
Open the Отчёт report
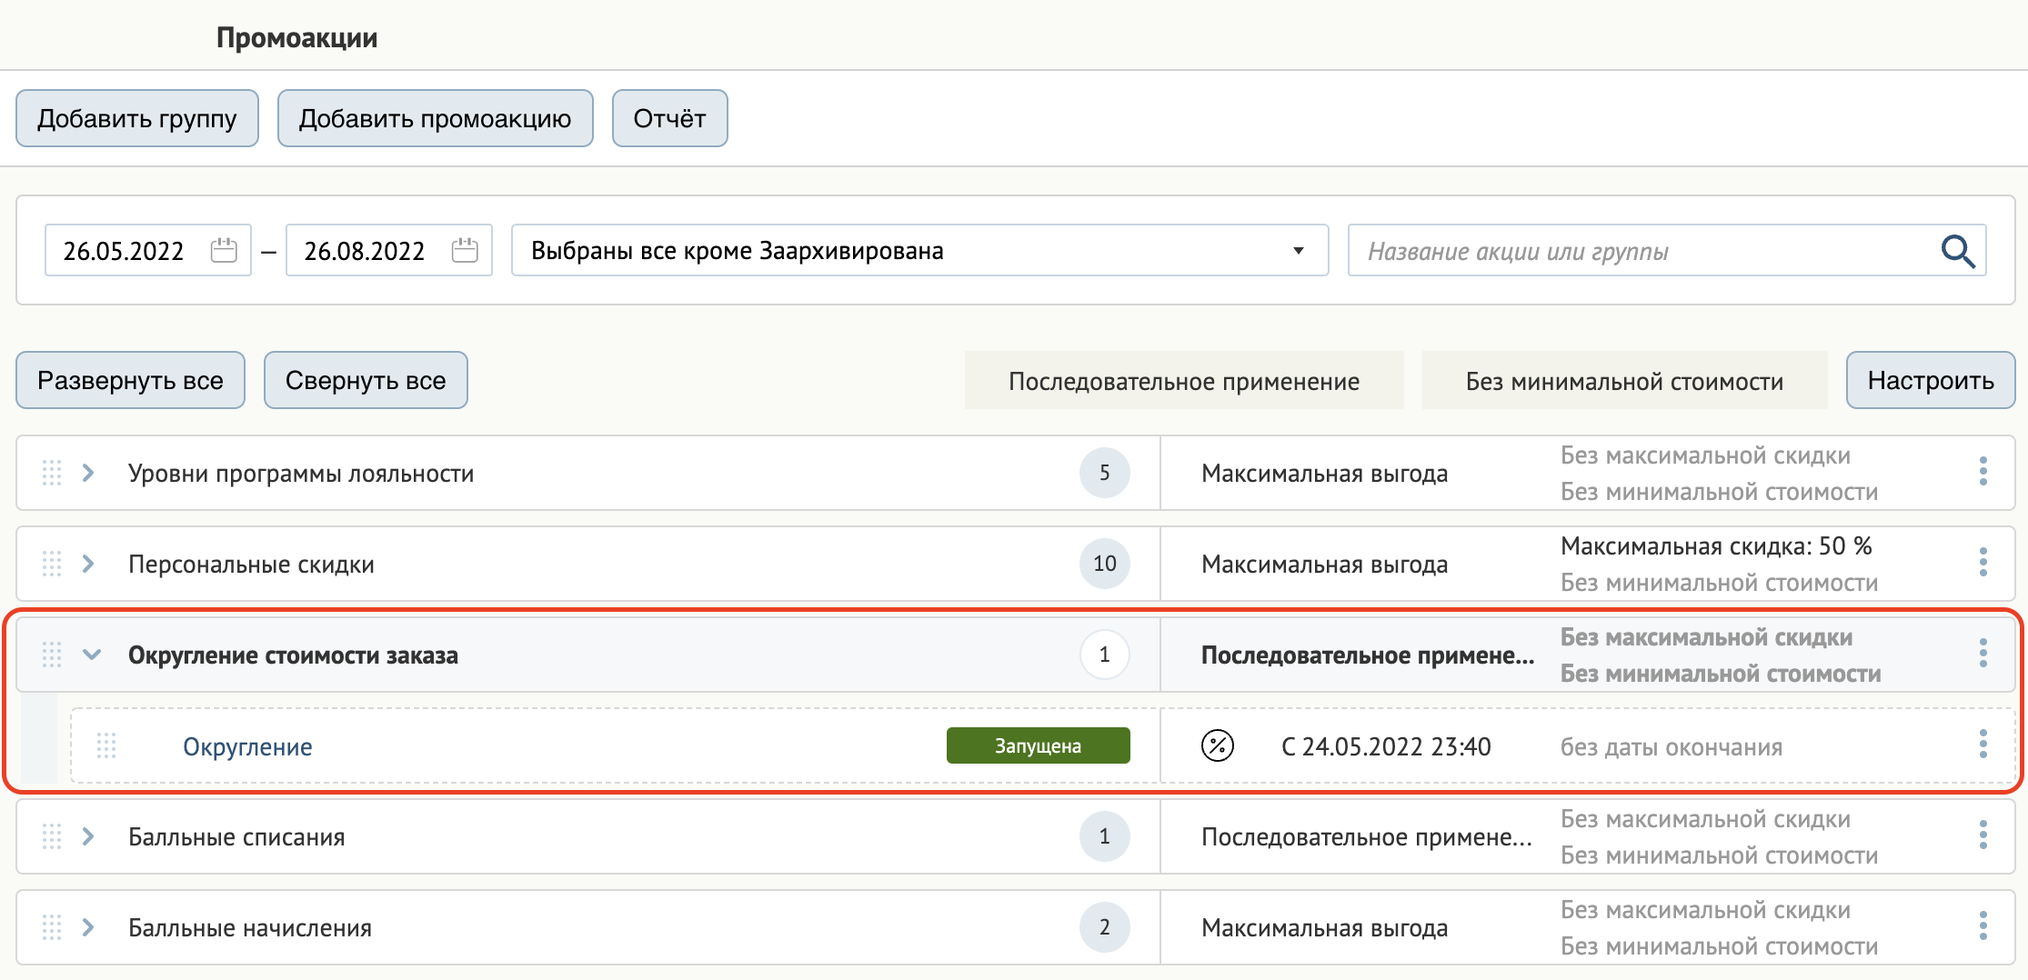click(669, 118)
